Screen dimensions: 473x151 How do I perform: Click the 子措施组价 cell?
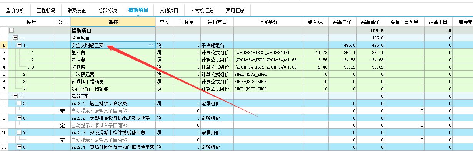click(x=217, y=45)
